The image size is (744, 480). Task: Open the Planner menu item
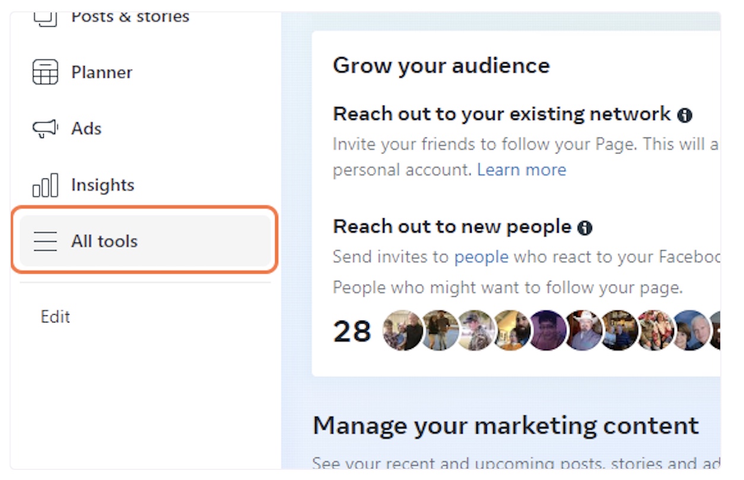[x=101, y=72]
